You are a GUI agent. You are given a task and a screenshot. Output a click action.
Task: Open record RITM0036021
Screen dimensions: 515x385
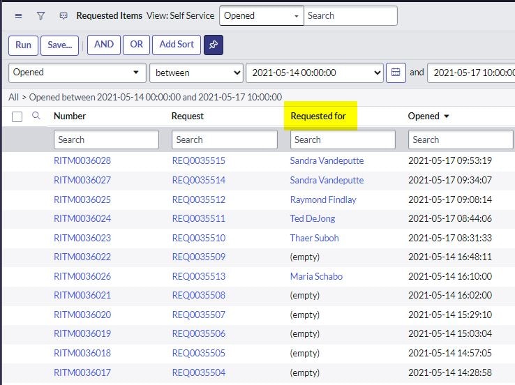point(82,296)
